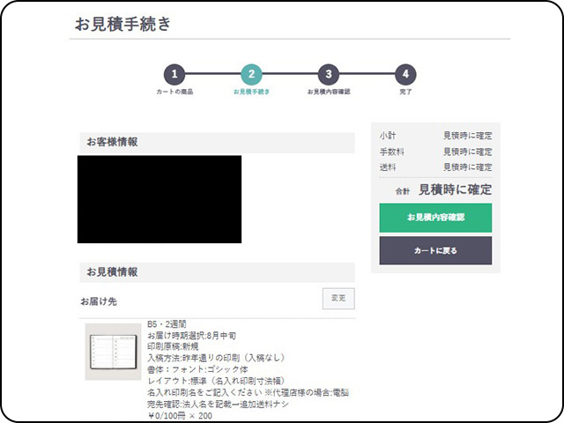Screen dimensions: 564x423
Task: Click the 変更 button next to お届け先
Action: click(338, 298)
